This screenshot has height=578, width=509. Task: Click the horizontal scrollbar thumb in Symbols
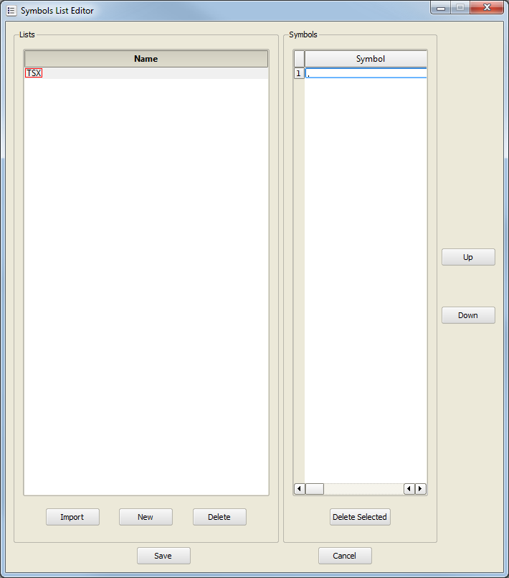click(x=315, y=489)
